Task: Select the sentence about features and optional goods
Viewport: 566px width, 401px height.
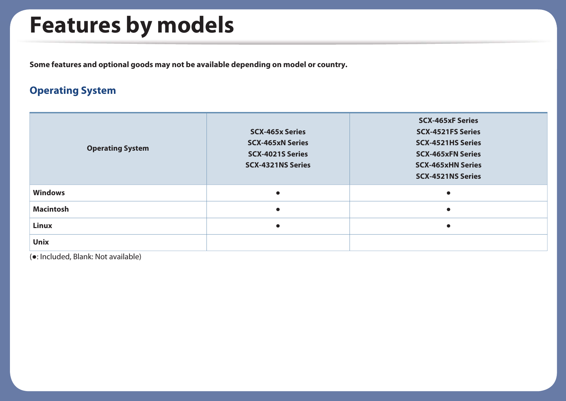Action: point(188,65)
